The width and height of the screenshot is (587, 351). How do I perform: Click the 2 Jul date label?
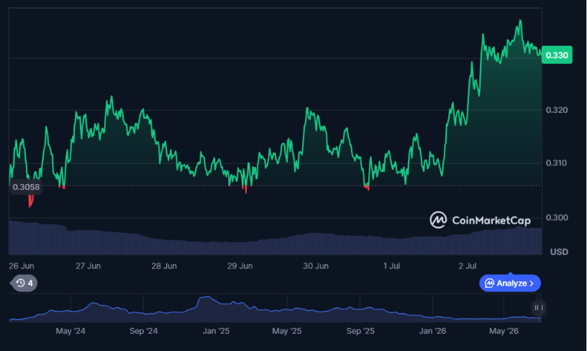click(468, 266)
